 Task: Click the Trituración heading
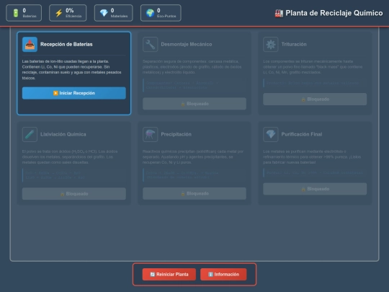tap(294, 45)
